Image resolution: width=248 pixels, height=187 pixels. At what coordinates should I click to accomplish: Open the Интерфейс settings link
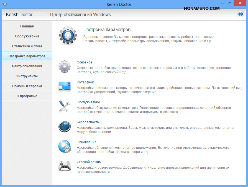click(x=86, y=82)
